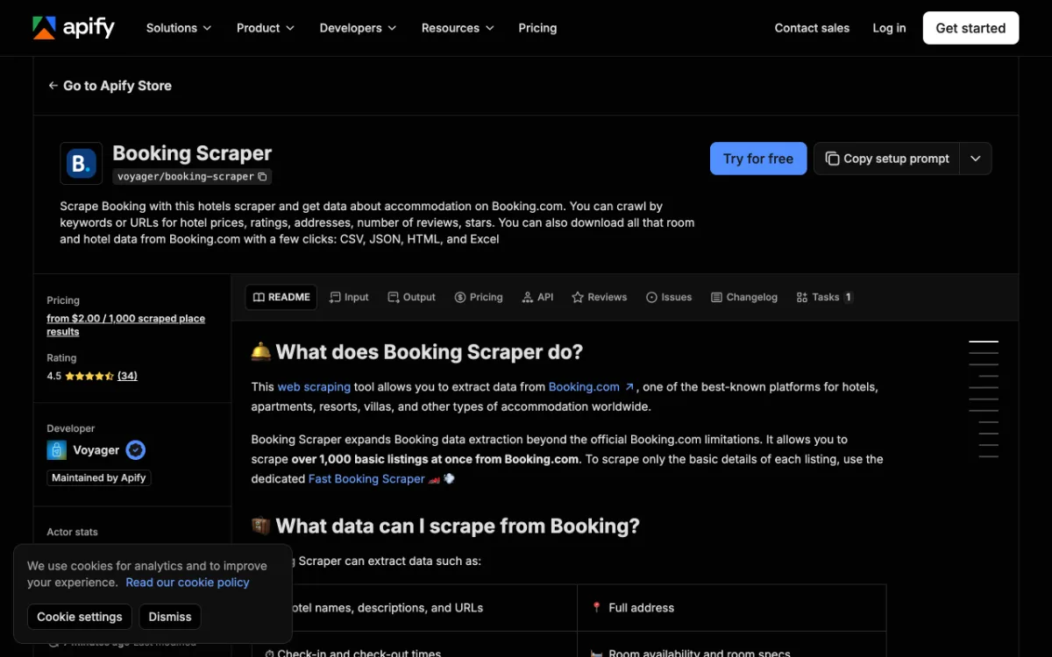This screenshot has height=657, width=1052.
Task: Click Copy setup prompt button
Action: coord(886,159)
